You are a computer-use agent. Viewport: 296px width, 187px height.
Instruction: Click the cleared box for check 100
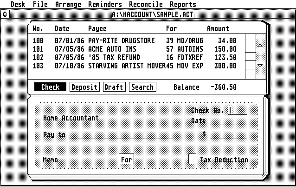[251, 39]
